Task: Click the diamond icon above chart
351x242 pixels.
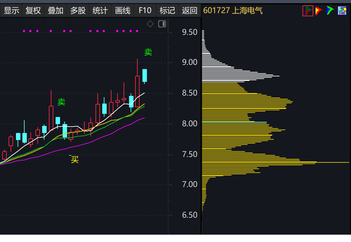Action: click(150, 24)
